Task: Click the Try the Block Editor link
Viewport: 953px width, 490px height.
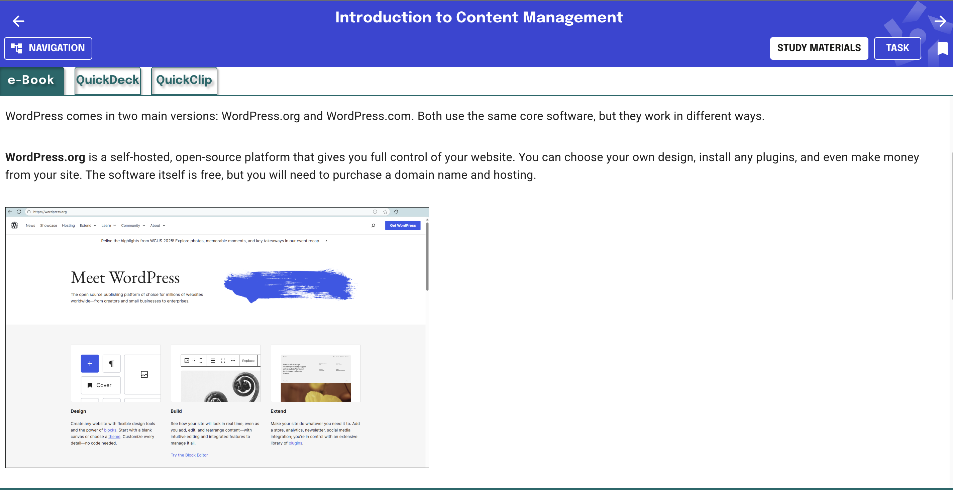Action: [189, 455]
